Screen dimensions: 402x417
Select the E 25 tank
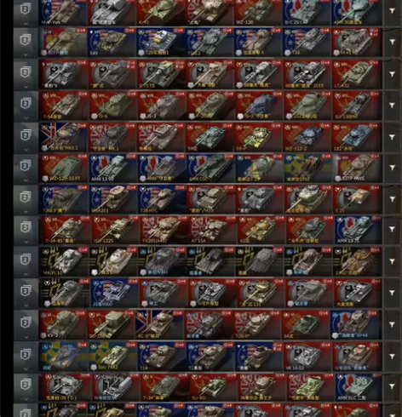click(357, 199)
